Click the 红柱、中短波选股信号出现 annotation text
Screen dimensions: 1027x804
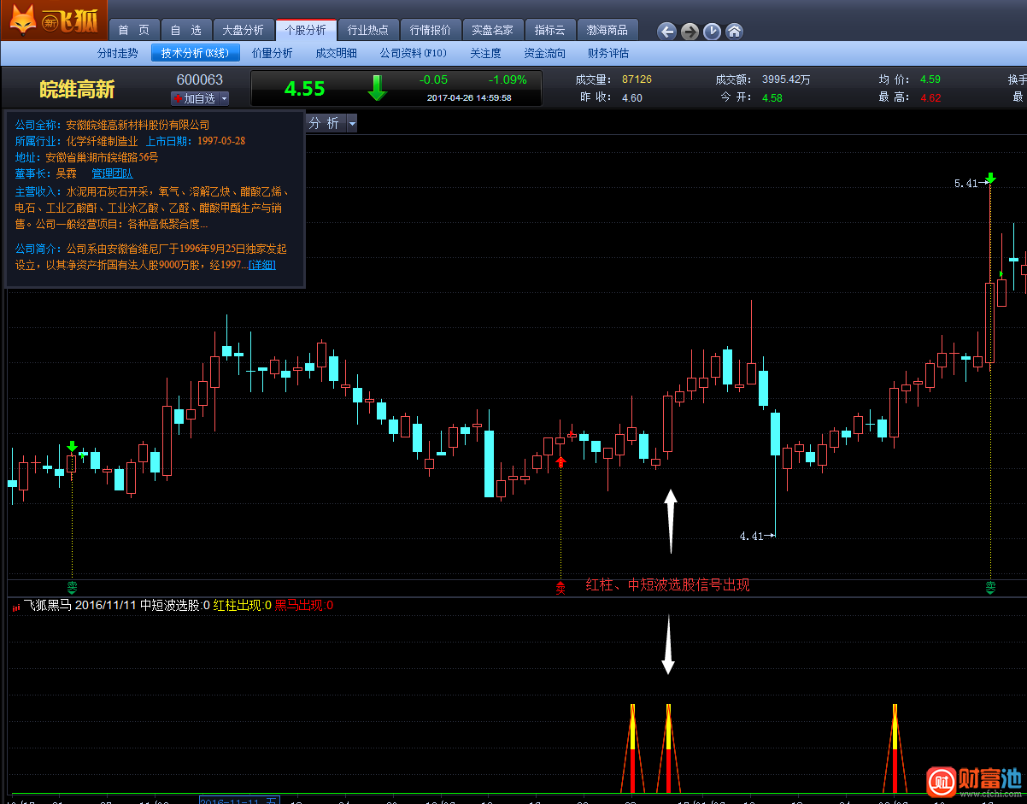(x=667, y=584)
